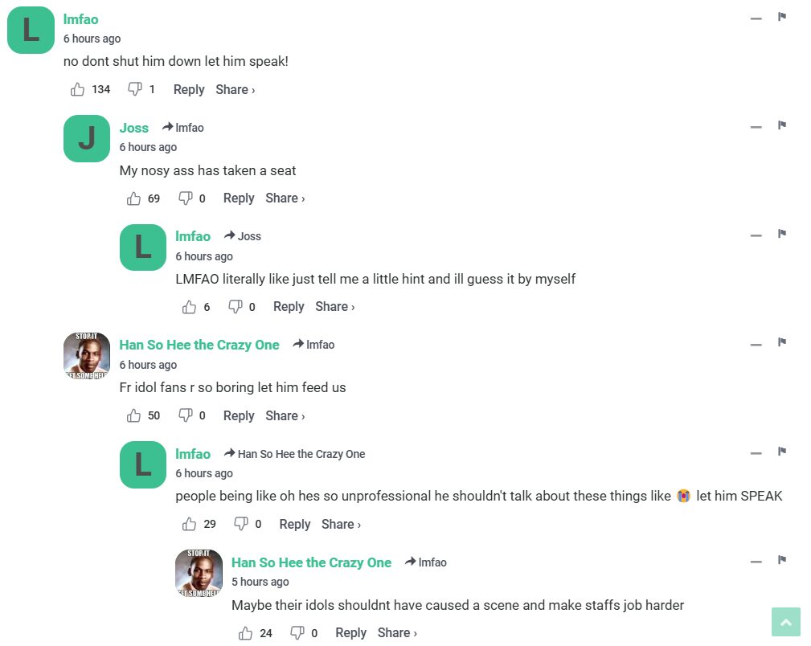Open Share menu under Joss's comment

(285, 198)
